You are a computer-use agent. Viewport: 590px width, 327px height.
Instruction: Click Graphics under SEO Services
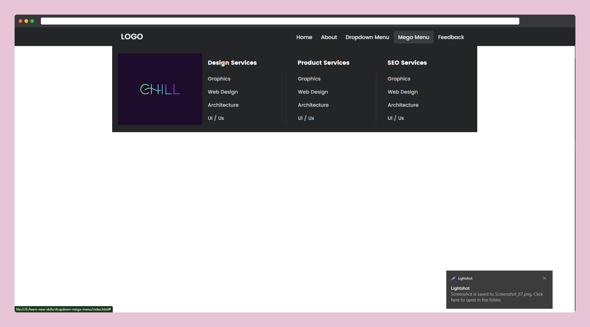pos(399,79)
